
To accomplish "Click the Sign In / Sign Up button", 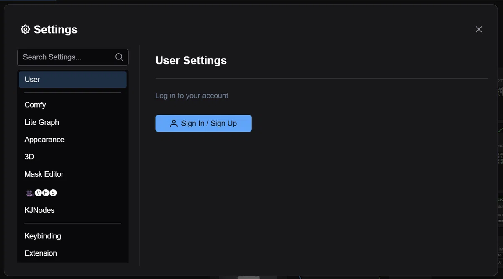I will pos(203,123).
